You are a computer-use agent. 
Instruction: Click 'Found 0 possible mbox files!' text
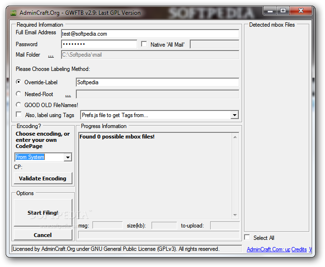tap(117, 137)
